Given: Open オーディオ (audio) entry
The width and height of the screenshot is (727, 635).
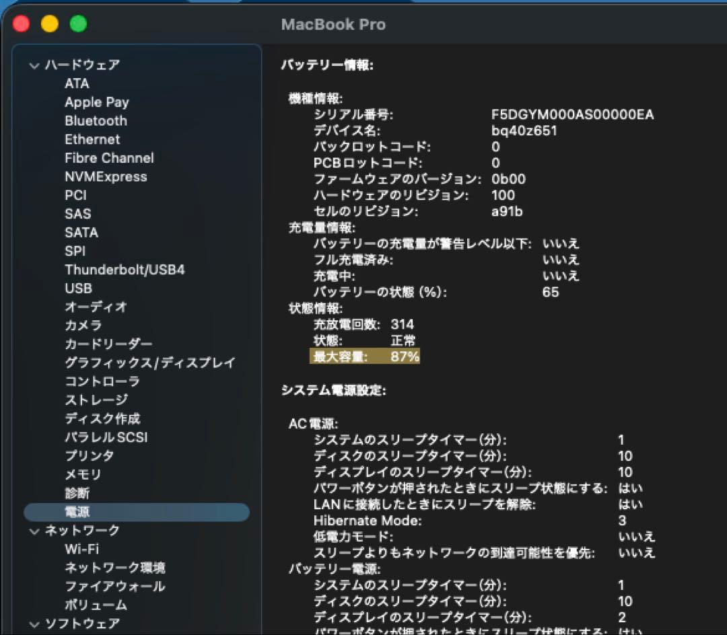Looking at the screenshot, I should click(x=96, y=307).
